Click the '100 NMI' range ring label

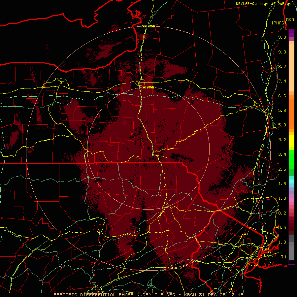coord(148,26)
